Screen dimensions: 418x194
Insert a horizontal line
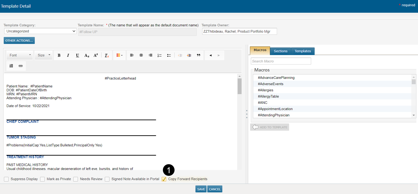21,66
